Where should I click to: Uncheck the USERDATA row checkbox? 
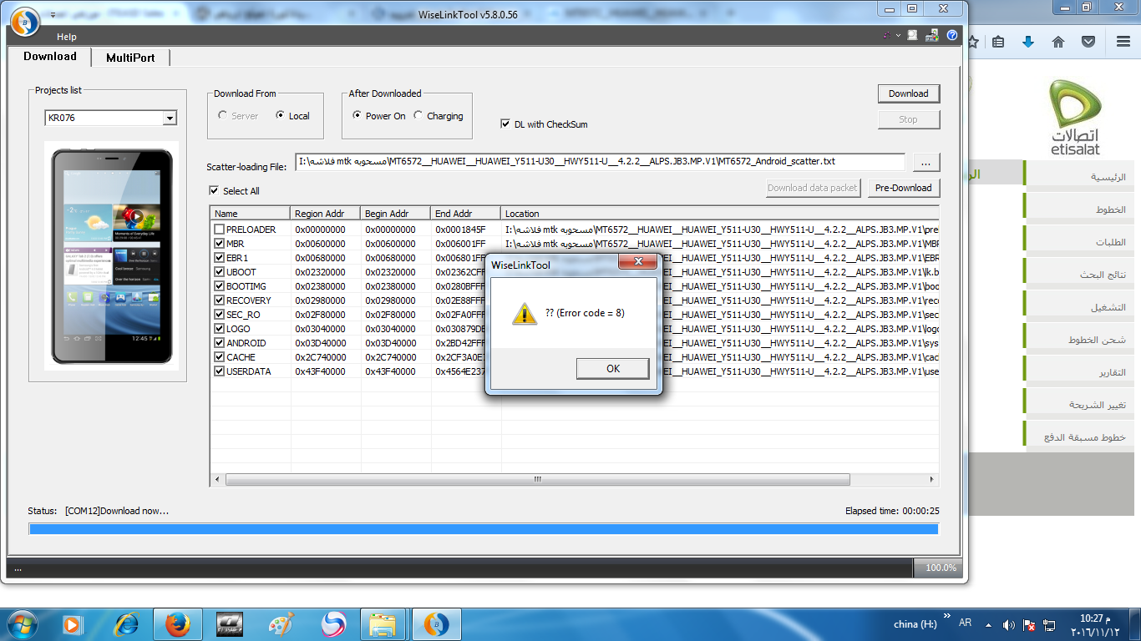click(x=219, y=371)
